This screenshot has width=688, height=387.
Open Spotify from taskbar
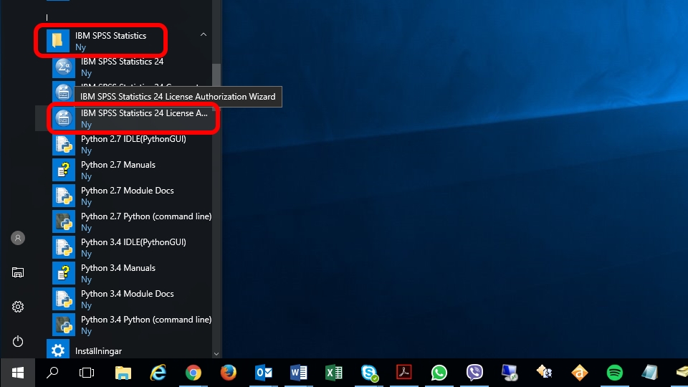pyautogui.click(x=614, y=373)
